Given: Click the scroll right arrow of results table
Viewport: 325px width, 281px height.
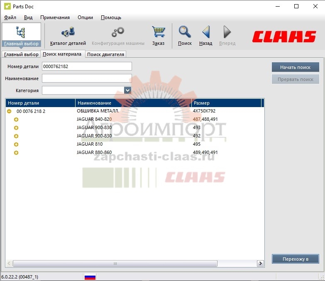Looking at the screenshot, I should (x=261, y=264).
